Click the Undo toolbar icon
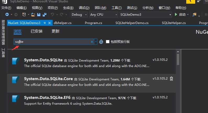This screenshot has height=113, width=208. pyautogui.click(x=52, y=14)
